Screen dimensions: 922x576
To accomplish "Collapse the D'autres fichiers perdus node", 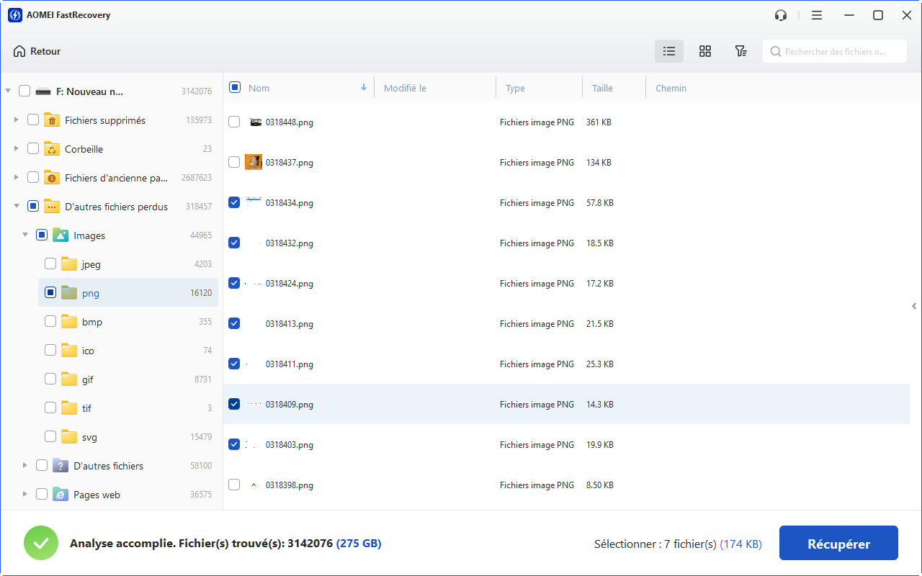I will 17,207.
